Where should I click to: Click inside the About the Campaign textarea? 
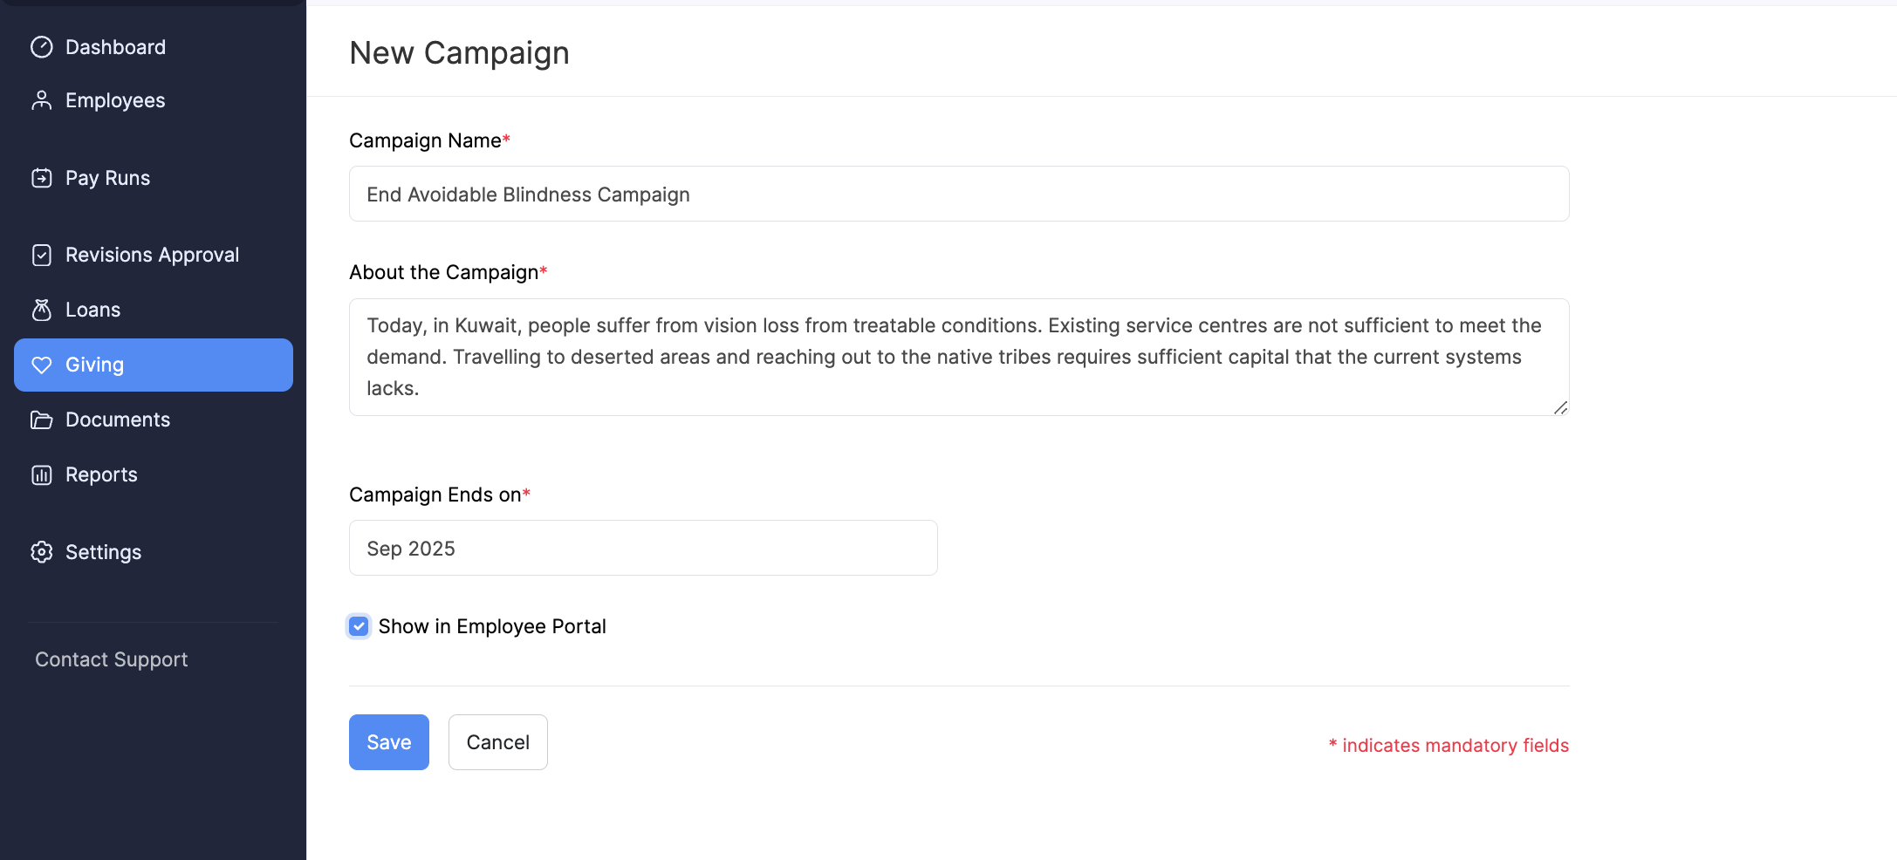pos(958,357)
